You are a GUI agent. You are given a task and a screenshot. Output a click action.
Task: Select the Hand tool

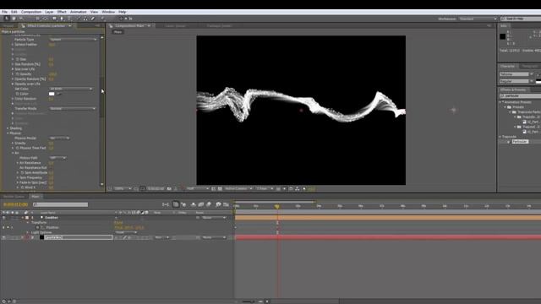14,19
